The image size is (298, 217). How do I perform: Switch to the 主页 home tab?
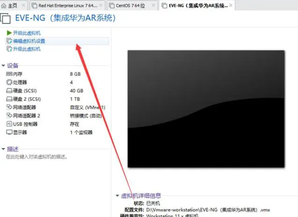coord(14,6)
